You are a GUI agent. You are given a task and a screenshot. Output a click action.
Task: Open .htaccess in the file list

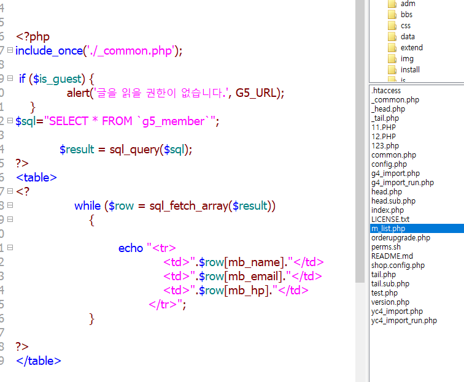[385, 91]
